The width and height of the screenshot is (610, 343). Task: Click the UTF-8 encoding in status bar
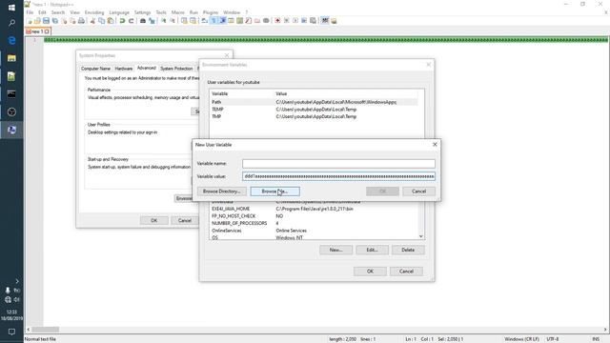(553, 339)
